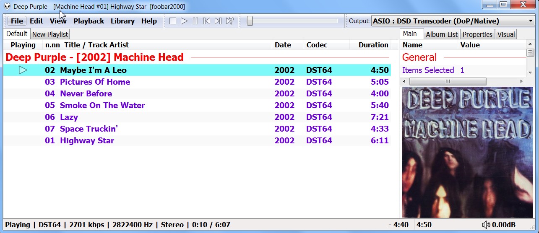Switch to the New Playlist tab
Image resolution: width=539 pixels, height=233 pixels.
[50, 34]
